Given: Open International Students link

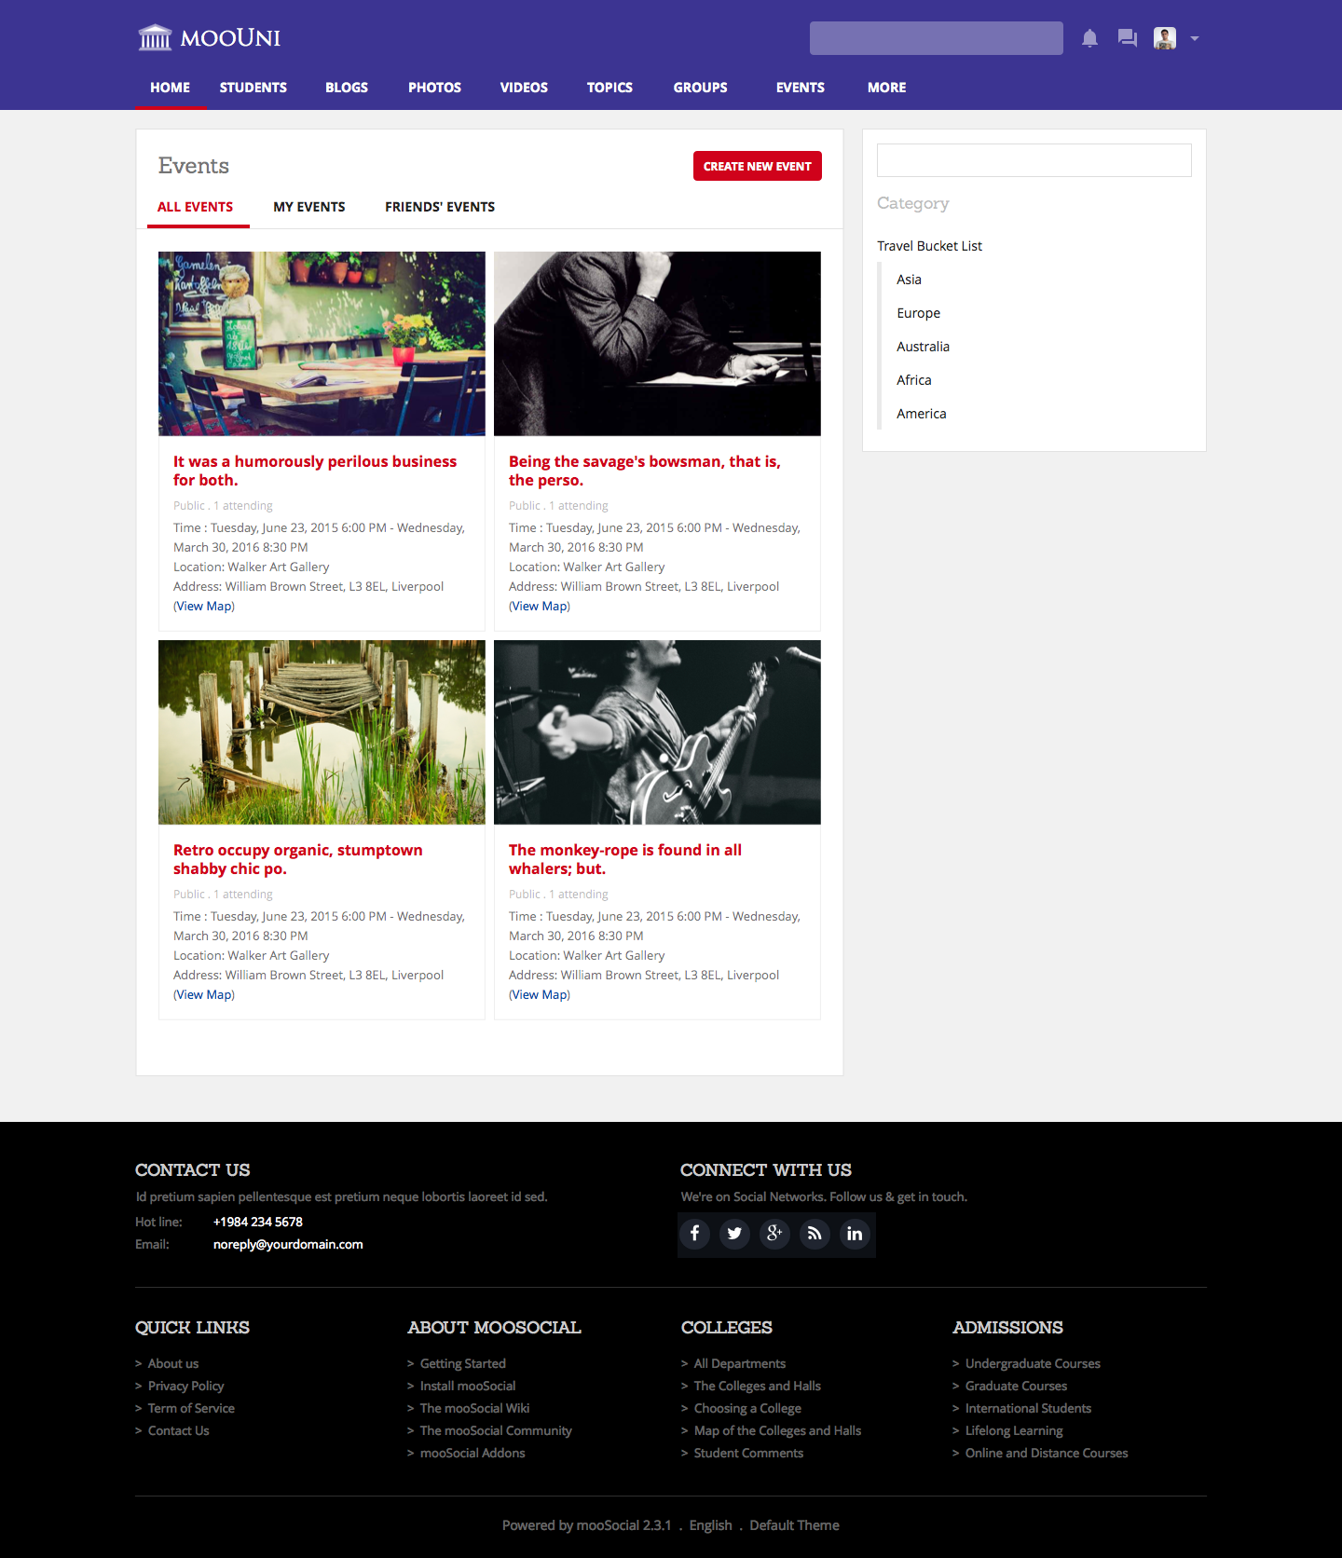Looking at the screenshot, I should point(1028,1409).
